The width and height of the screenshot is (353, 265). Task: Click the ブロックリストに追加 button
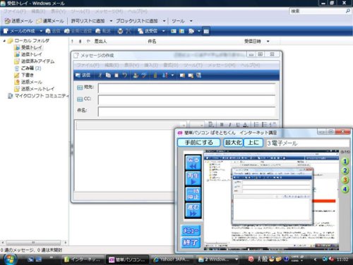(137, 21)
